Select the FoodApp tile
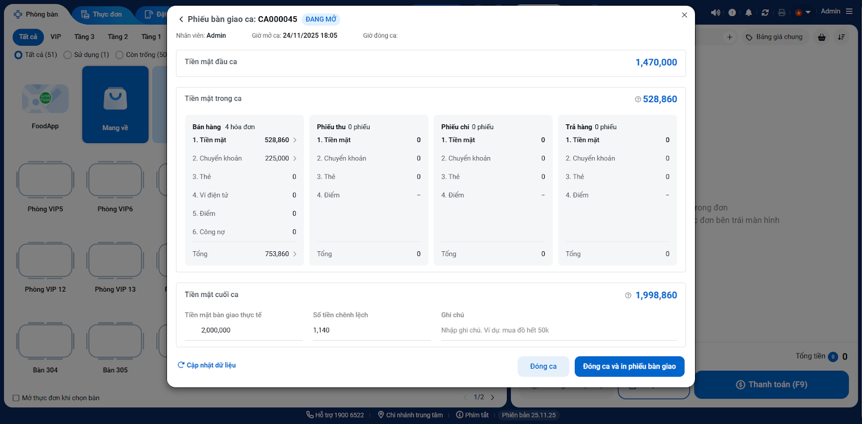862x424 pixels. (45, 105)
